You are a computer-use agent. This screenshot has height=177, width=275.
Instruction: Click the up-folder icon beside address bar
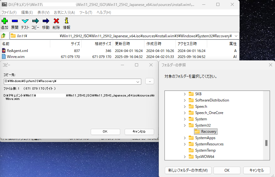[3, 36]
